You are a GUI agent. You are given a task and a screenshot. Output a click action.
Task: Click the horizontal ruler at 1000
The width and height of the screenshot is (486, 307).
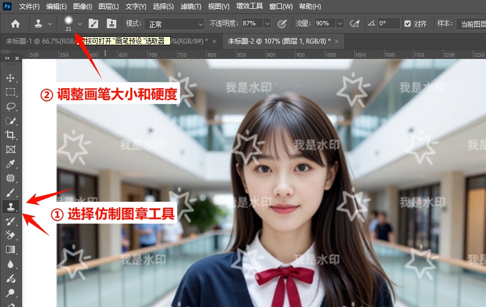tap(331, 55)
